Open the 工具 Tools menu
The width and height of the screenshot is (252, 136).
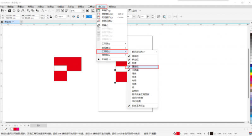click(91, 7)
